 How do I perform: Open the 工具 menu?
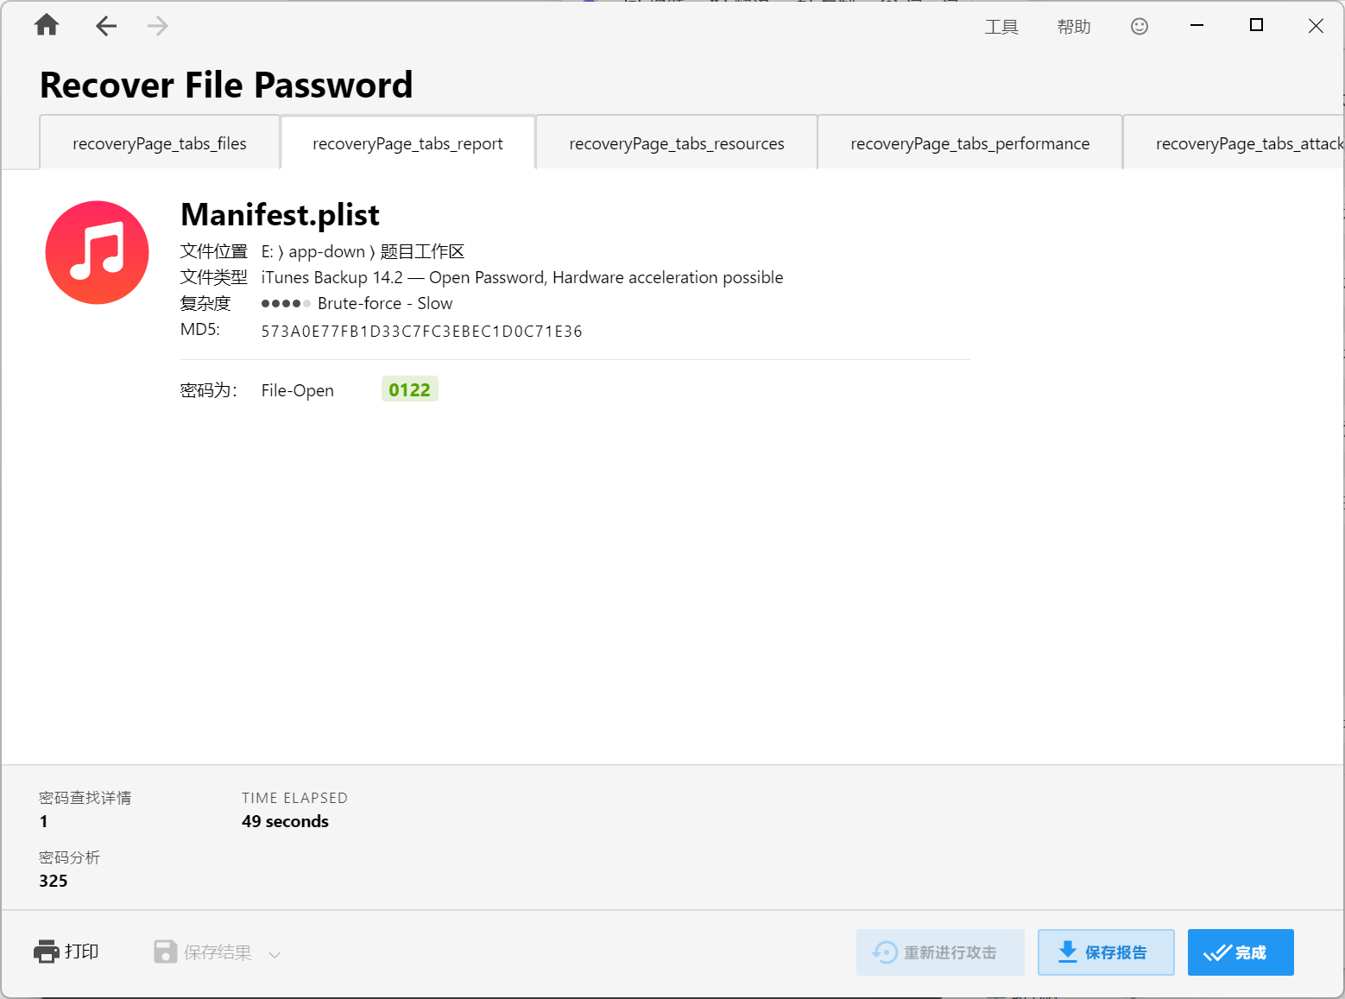[1001, 27]
